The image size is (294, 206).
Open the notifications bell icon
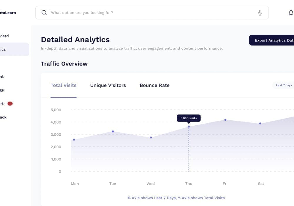click(x=291, y=13)
